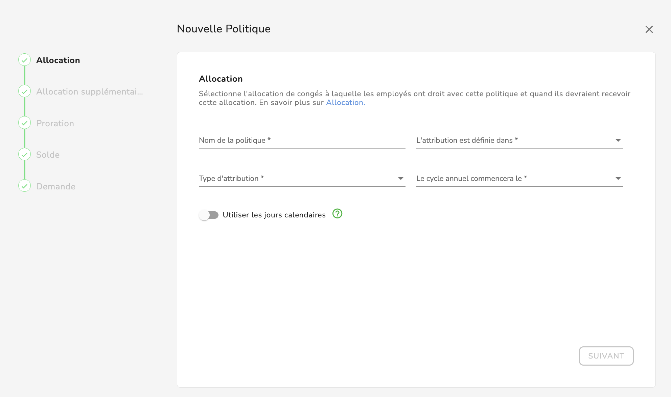Open Le cycle annuel commencera le dropdown
Screen dimensions: 671x397
tap(519, 179)
